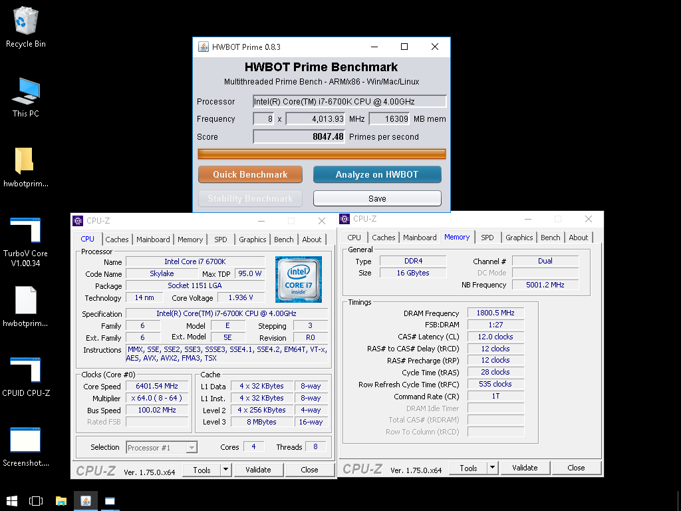Viewport: 681px width, 511px height.
Task: Click the 4,013.93 MHz frequency field
Action: (x=315, y=118)
